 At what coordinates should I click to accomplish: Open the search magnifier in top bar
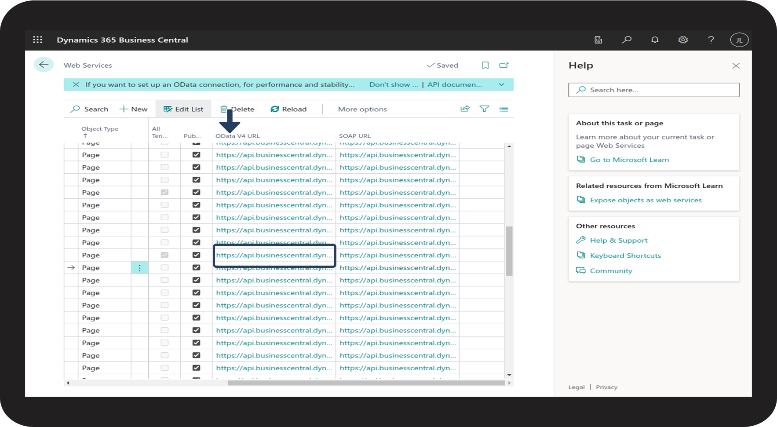(627, 40)
